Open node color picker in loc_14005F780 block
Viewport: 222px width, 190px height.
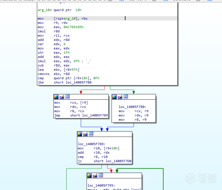click(x=114, y=97)
